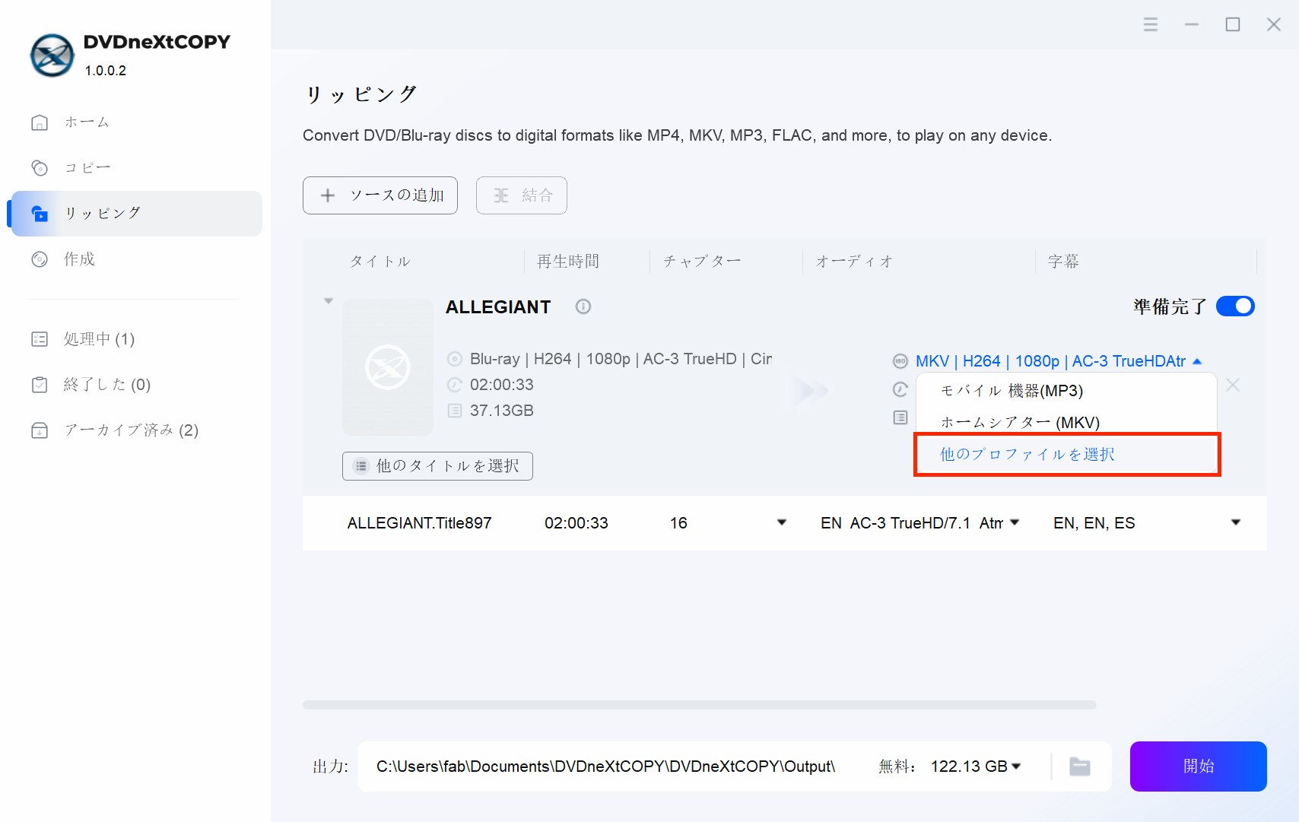Click the disc icon beside MKV profile
Viewport: 1299px width, 822px height.
(x=900, y=361)
